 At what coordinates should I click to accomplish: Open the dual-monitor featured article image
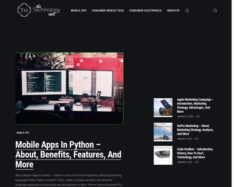(69, 88)
